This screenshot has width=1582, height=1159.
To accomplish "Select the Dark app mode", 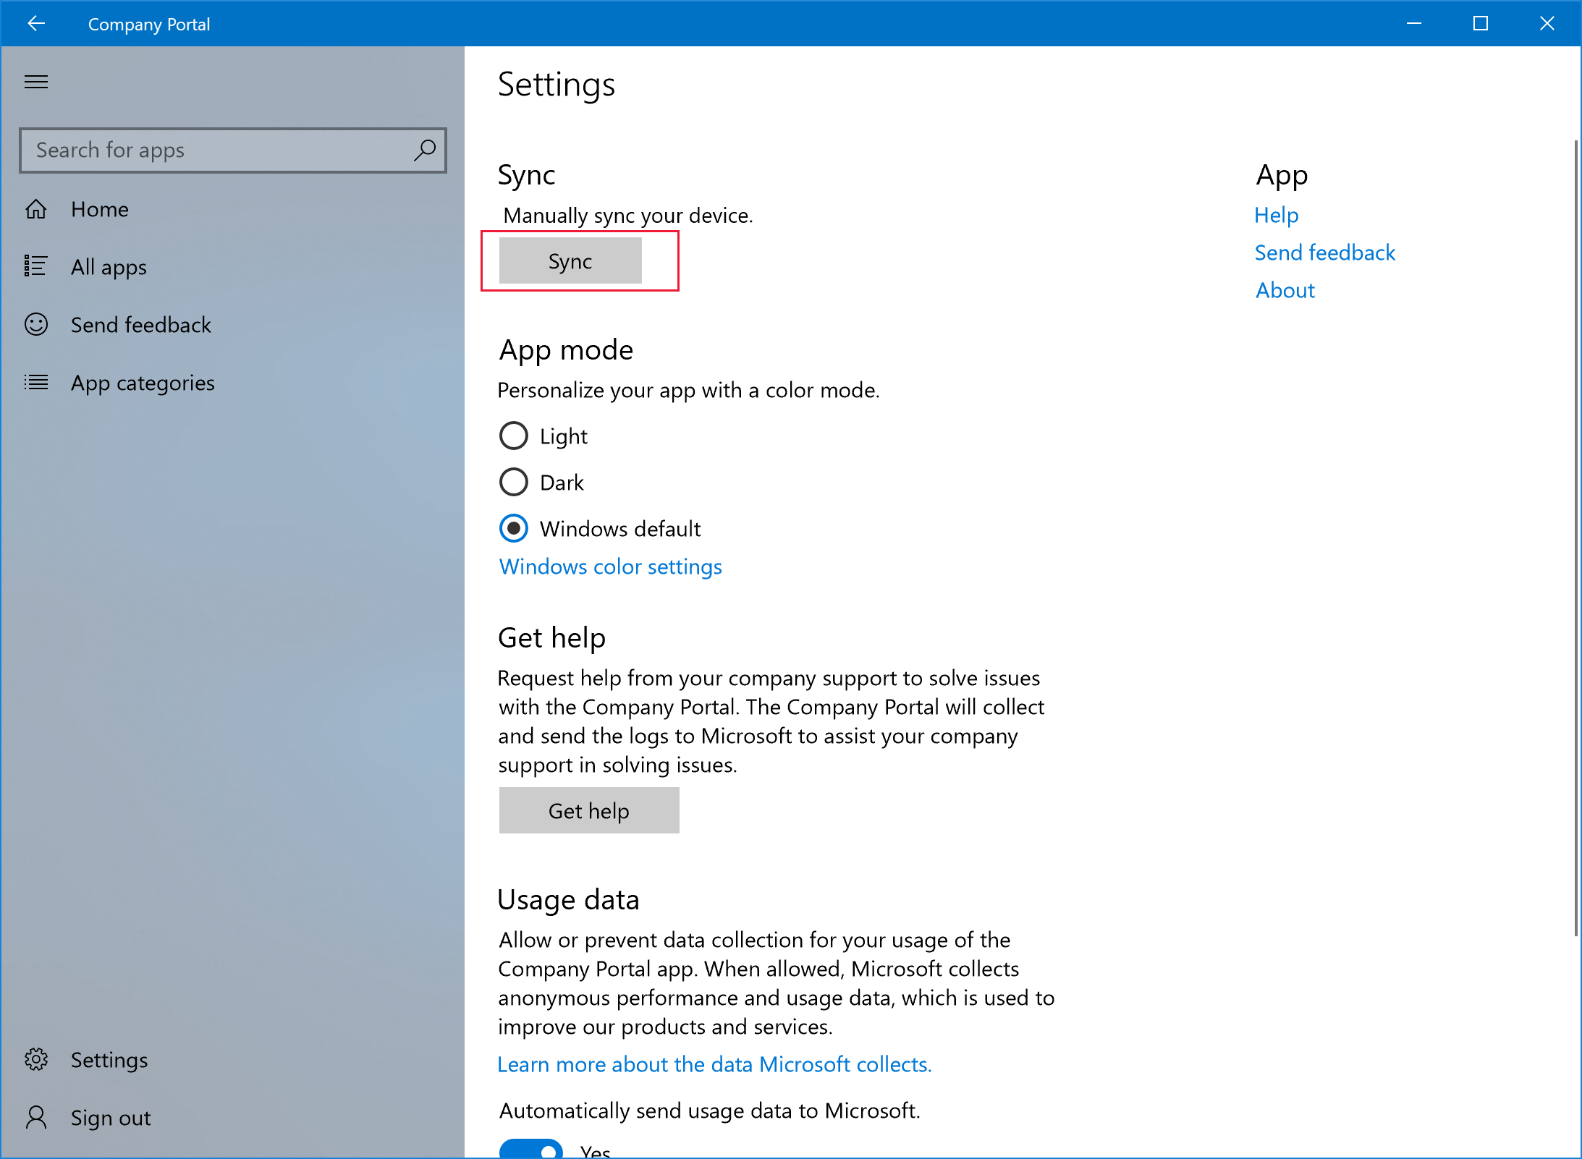I will [513, 483].
